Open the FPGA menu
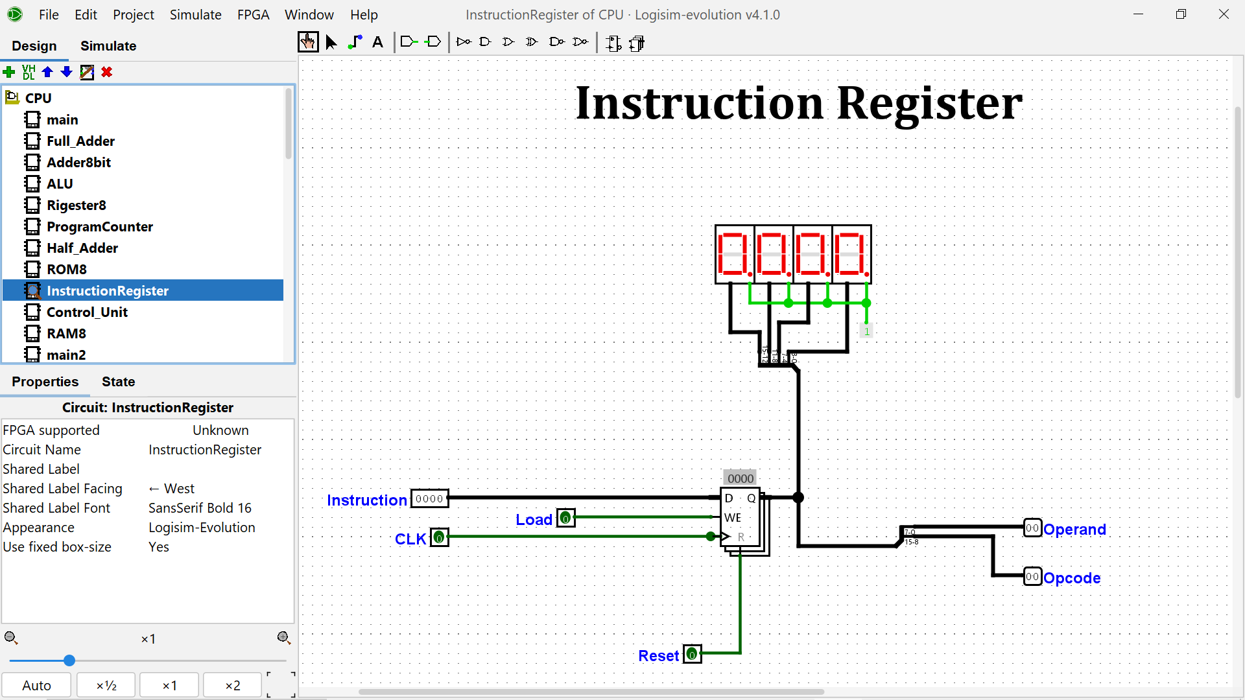The width and height of the screenshot is (1245, 700). 253,14
